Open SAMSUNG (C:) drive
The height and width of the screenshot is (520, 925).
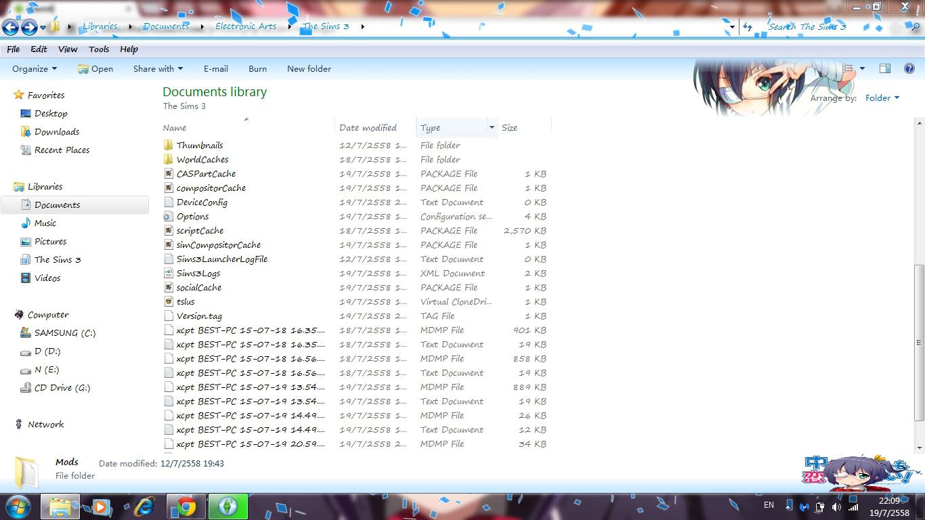tap(64, 333)
